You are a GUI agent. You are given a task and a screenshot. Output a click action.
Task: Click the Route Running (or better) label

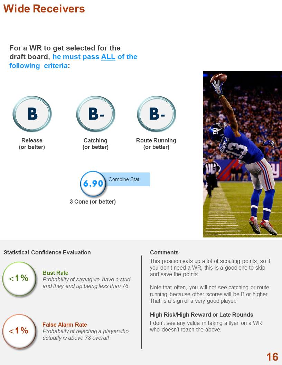point(156,144)
